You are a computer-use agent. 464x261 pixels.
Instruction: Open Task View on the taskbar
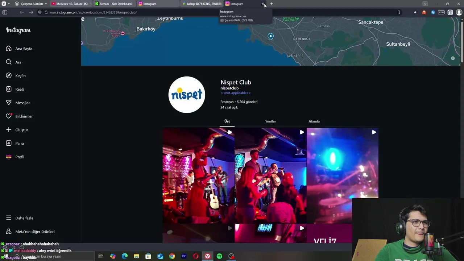pyautogui.click(x=100, y=256)
